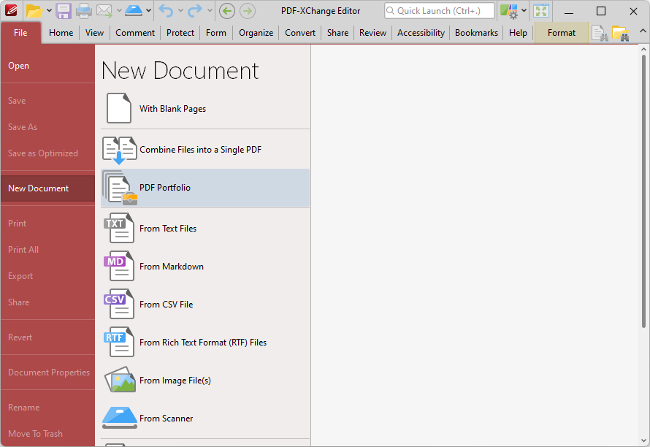Image resolution: width=650 pixels, height=447 pixels.
Task: Collapse the ribbon with the chevron
Action: [643, 31]
